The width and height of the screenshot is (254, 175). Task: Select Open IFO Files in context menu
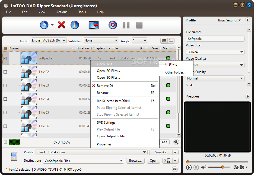click(x=125, y=71)
